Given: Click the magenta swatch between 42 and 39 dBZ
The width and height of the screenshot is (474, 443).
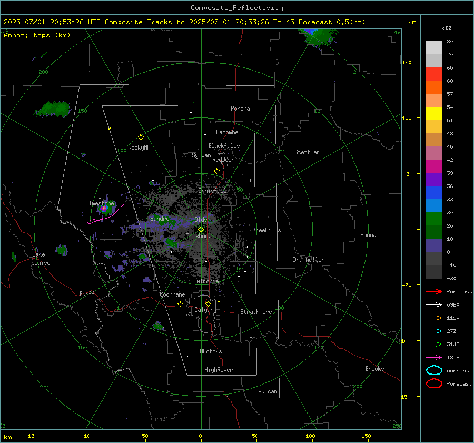Looking at the screenshot, I should [x=434, y=166].
